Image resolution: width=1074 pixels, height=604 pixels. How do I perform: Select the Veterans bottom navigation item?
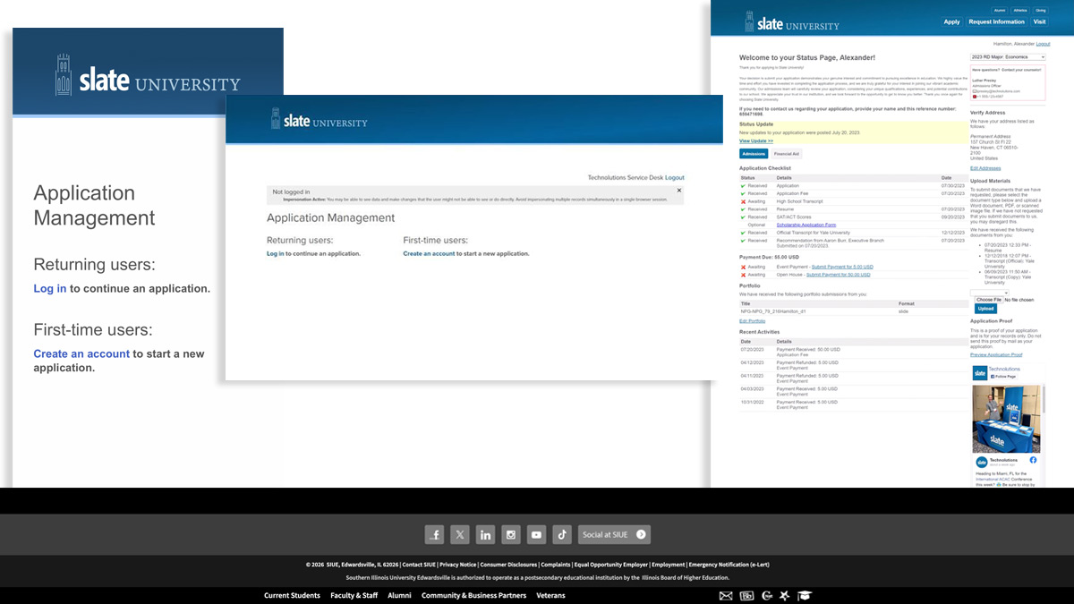tap(550, 596)
